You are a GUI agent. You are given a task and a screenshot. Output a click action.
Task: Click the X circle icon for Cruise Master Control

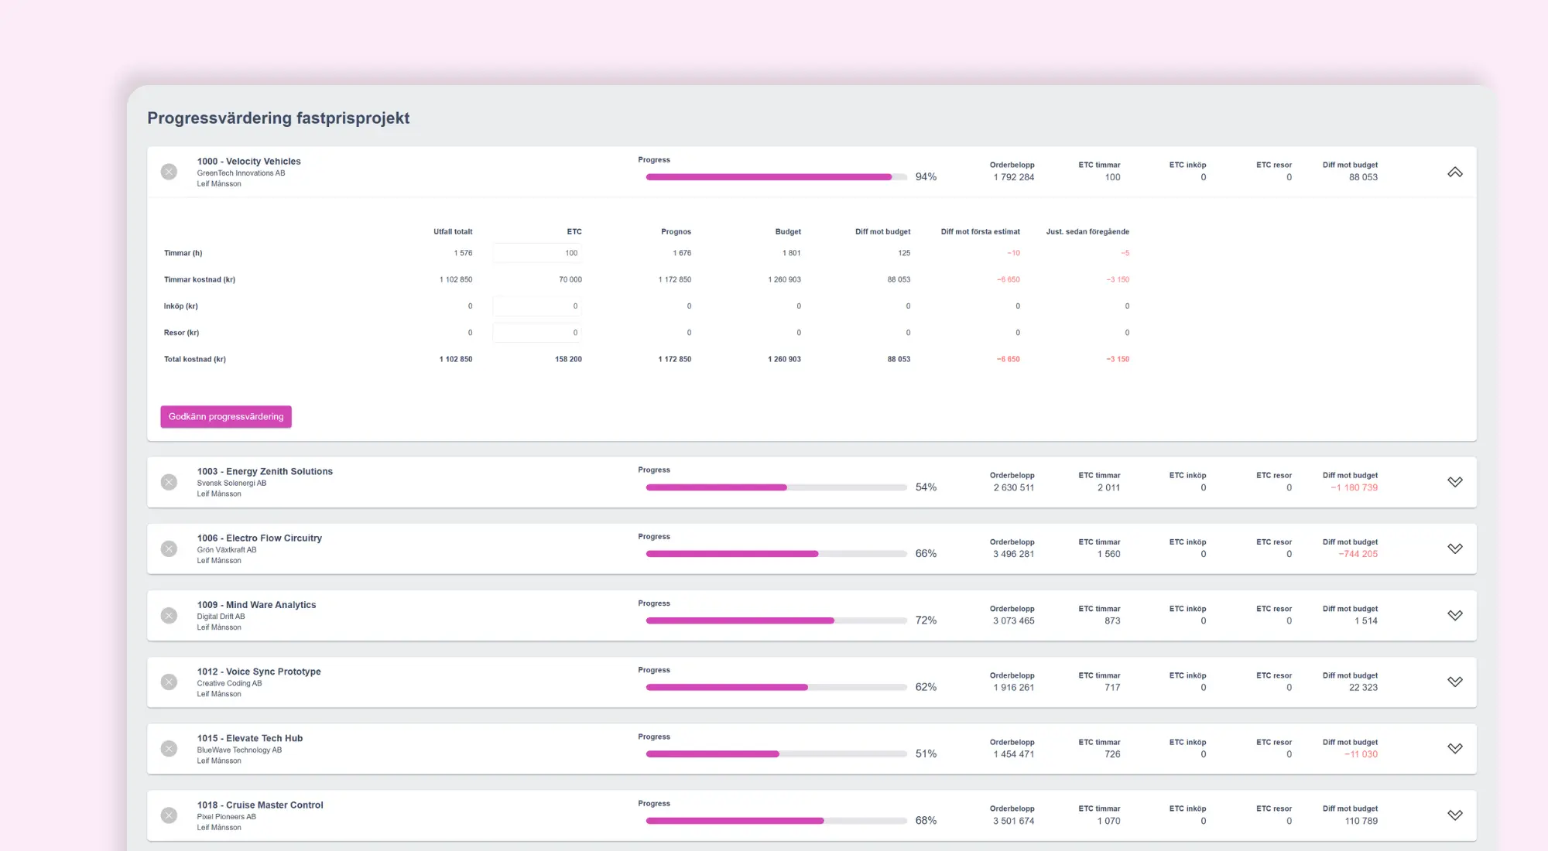169,815
